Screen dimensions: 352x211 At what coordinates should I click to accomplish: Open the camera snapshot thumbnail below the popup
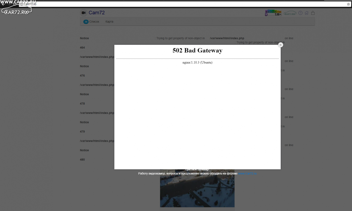point(197,188)
